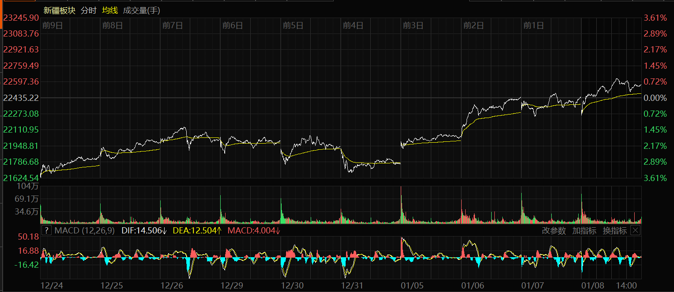The height and width of the screenshot is (292, 674).
Task: Click the 成交量(手) volume label
Action: [x=142, y=11]
